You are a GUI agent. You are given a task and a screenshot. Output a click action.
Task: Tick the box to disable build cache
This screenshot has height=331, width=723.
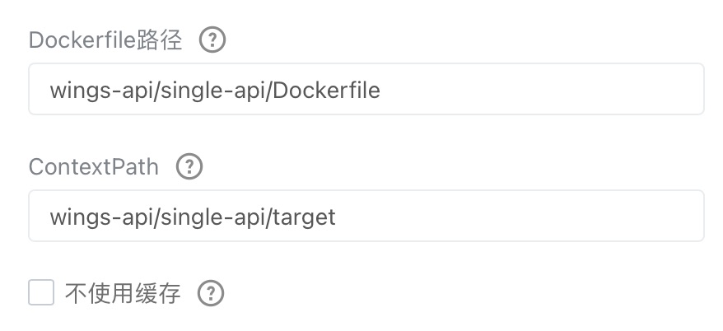[x=41, y=292]
